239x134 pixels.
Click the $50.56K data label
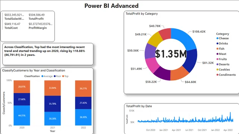point(133,51)
